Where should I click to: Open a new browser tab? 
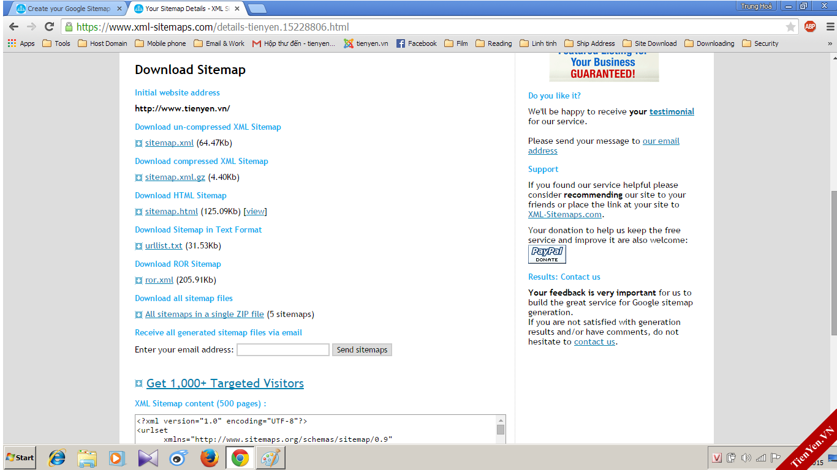pos(257,9)
